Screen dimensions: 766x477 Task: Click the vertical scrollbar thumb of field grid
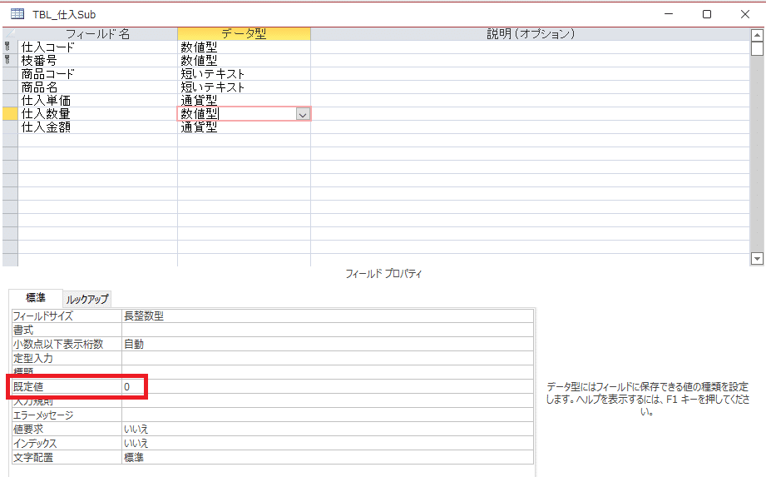757,48
